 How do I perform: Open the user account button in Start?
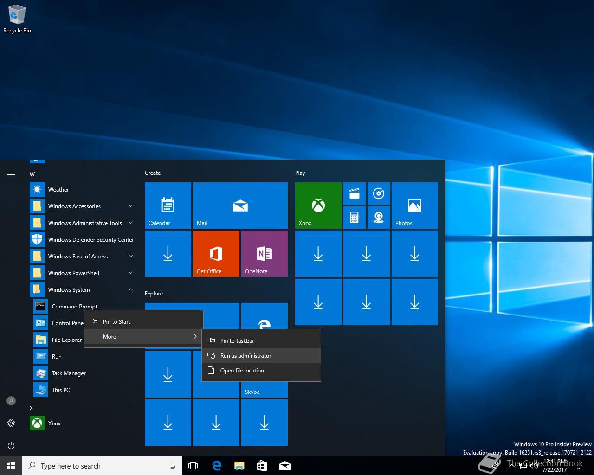11,401
